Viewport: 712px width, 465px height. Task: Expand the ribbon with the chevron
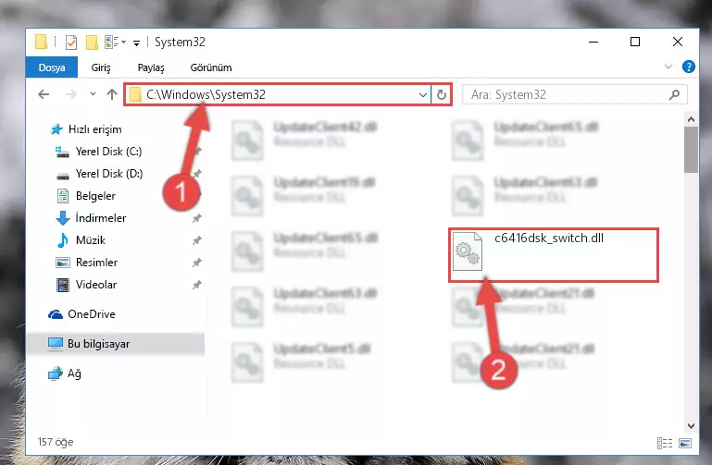coord(668,67)
